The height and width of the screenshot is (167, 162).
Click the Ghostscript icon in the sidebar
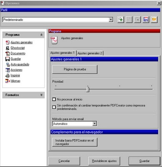[x=7, y=48]
